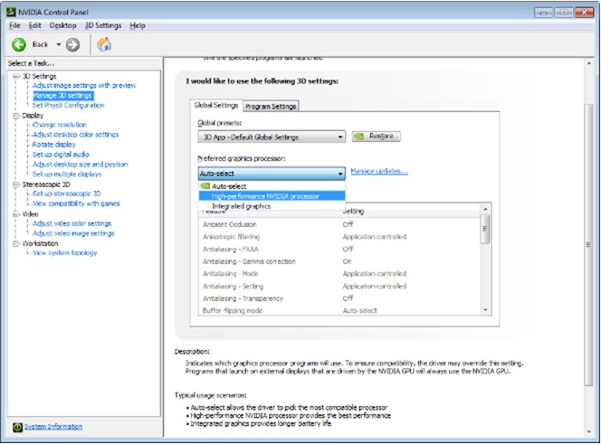Select the Antialiasing - Mode row
The width and height of the screenshot is (601, 444).
click(339, 274)
